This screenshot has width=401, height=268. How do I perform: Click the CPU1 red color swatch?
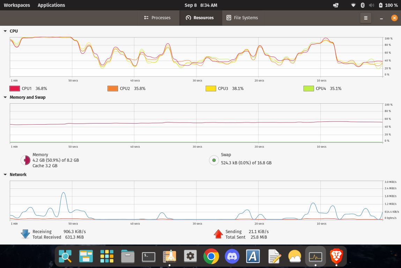(15, 89)
